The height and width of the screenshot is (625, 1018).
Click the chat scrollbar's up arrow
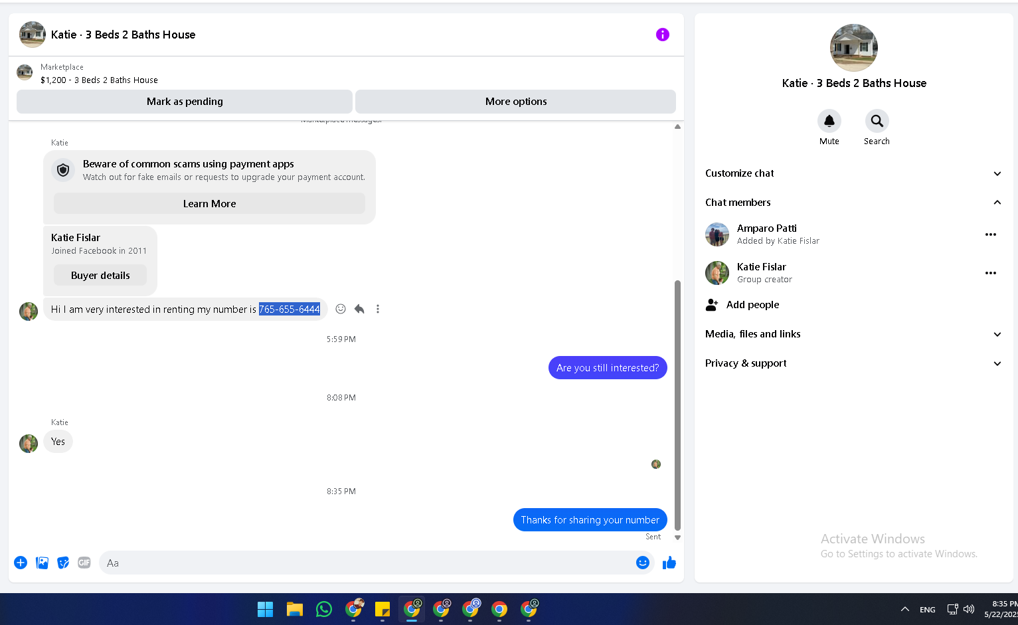tap(677, 126)
